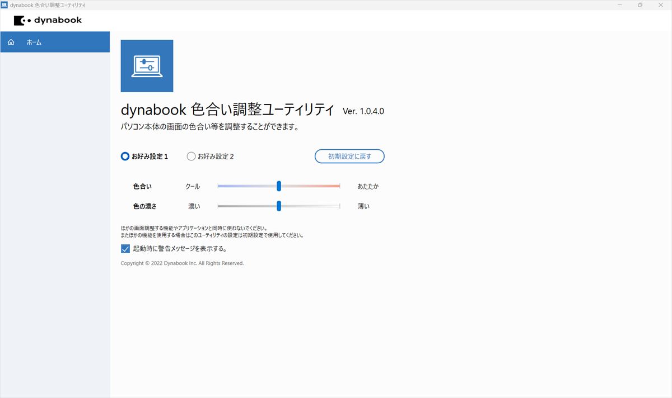Uncheck 起動時に警告メッセージを表示する checkbox
The width and height of the screenshot is (672, 398).
point(125,249)
